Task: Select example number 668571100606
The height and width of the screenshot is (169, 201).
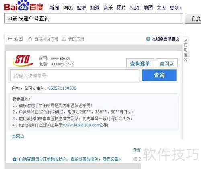Action: tap(62, 88)
